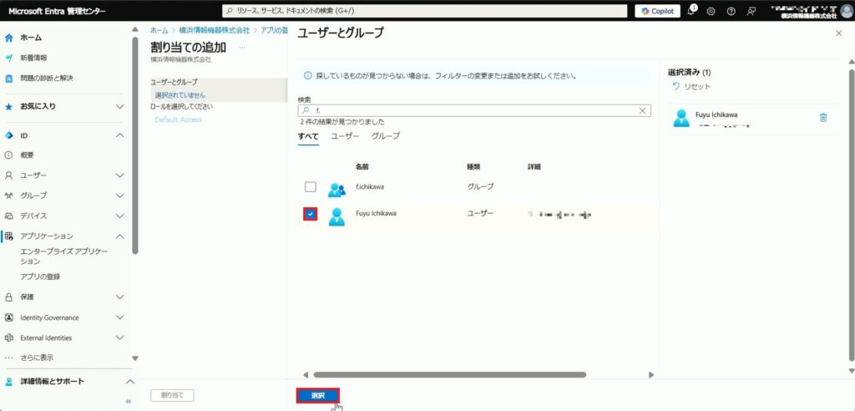Close the ユーザーとグループ panel

tap(838, 33)
